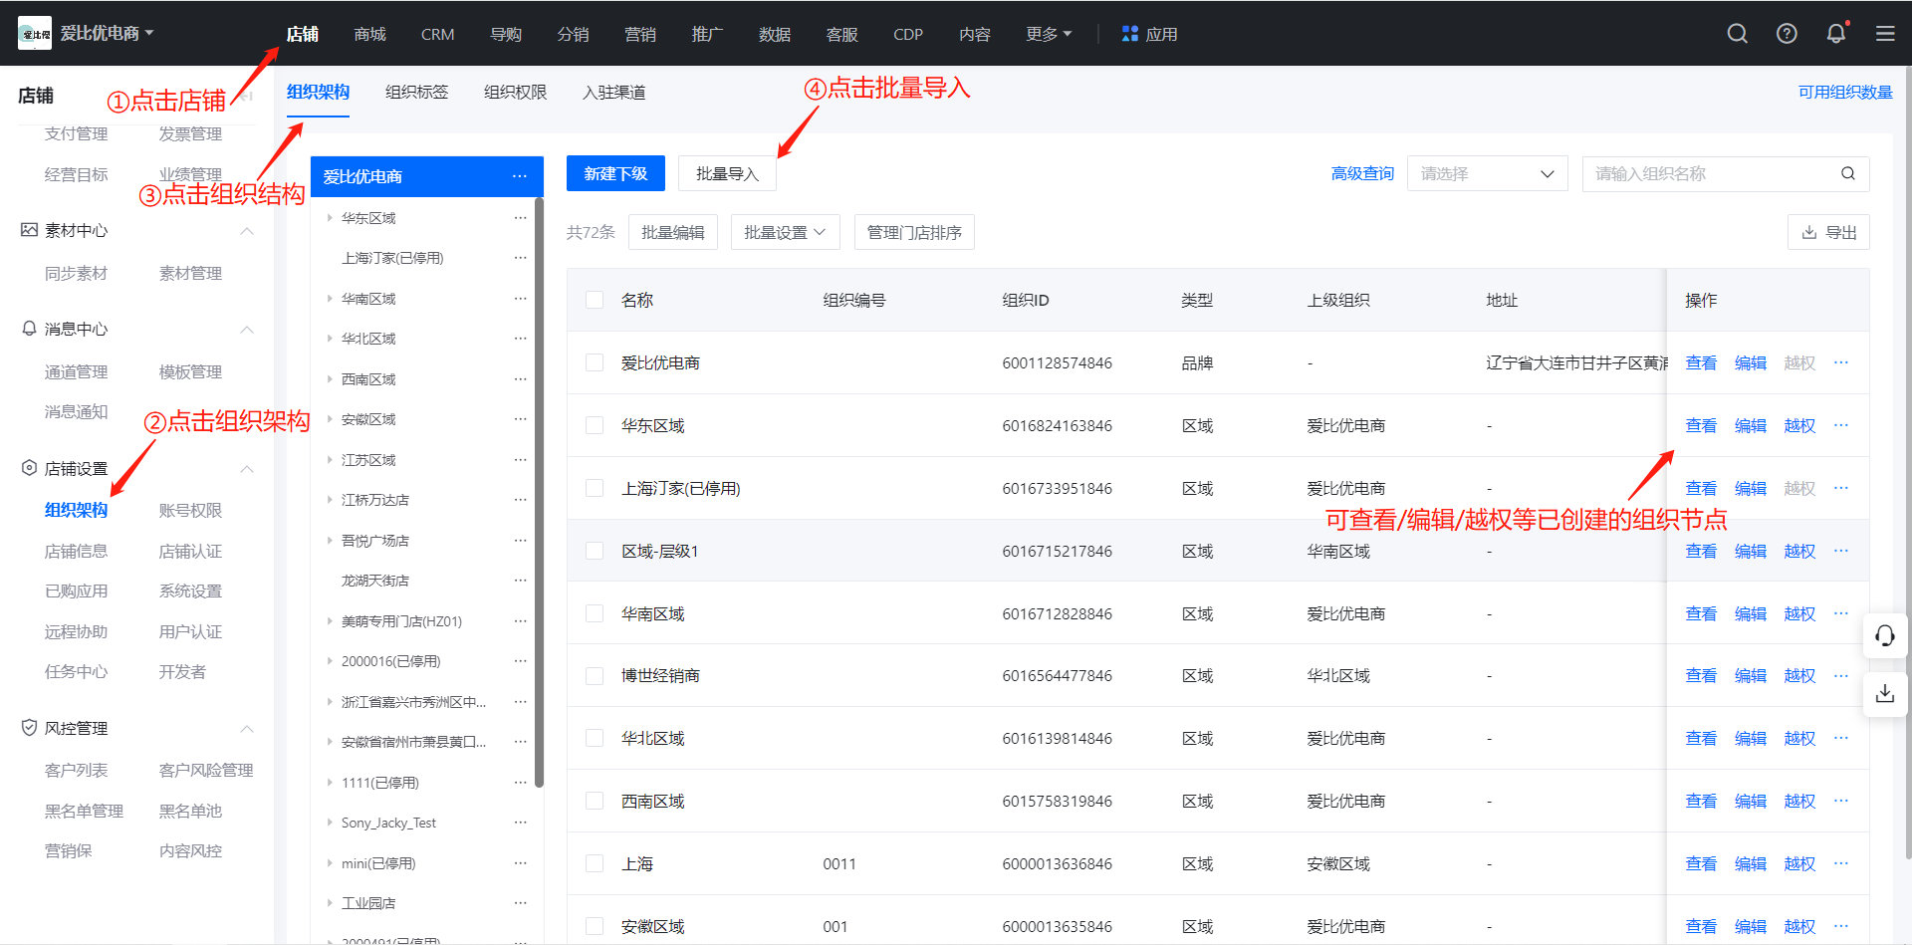Check the 华南区域 row checkbox
The height and width of the screenshot is (945, 1912).
point(595,613)
